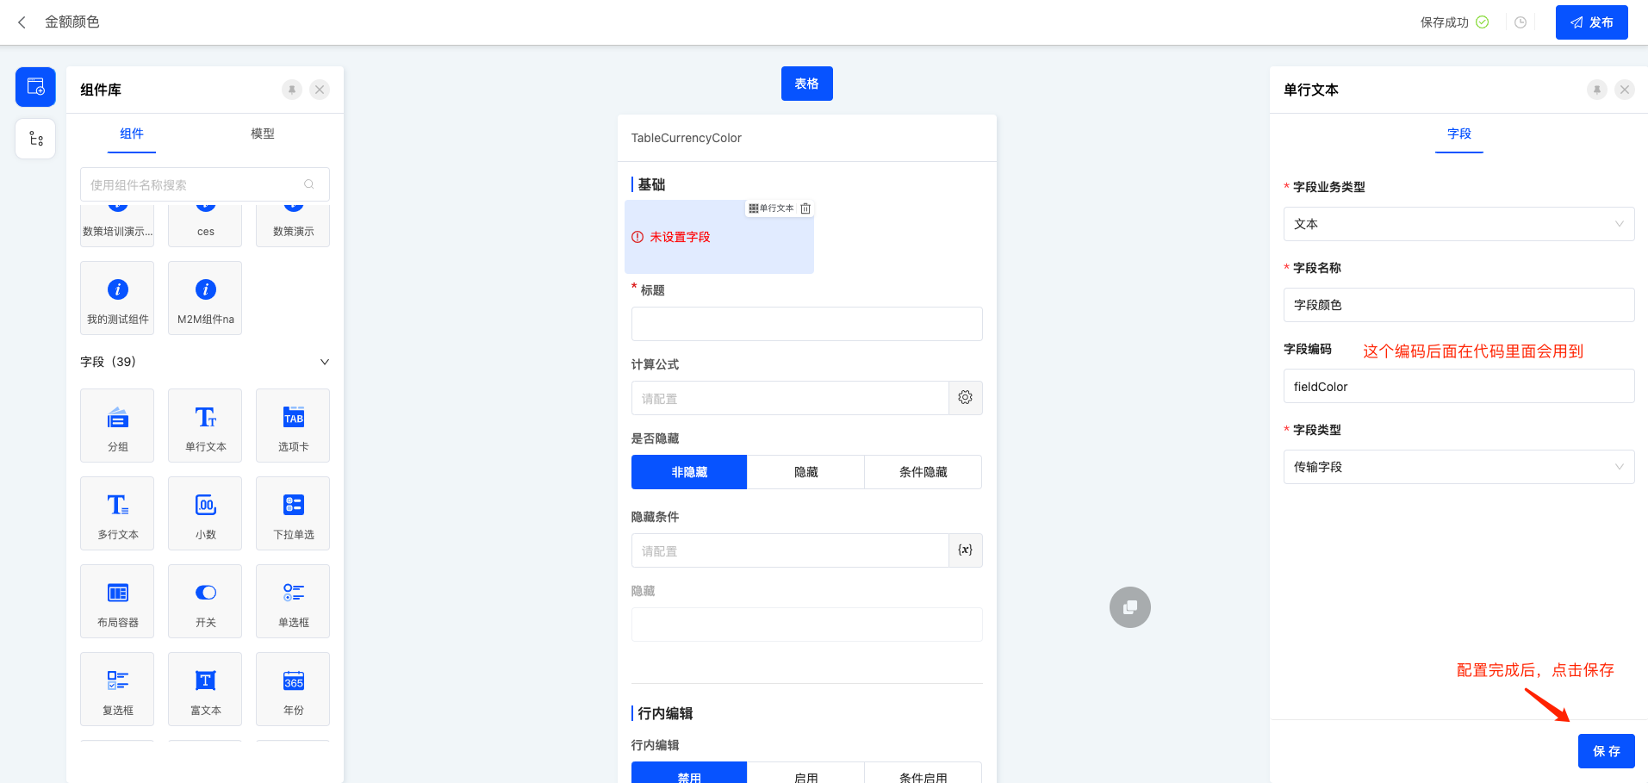
Task: Go back using the header arrow
Action: [x=22, y=22]
